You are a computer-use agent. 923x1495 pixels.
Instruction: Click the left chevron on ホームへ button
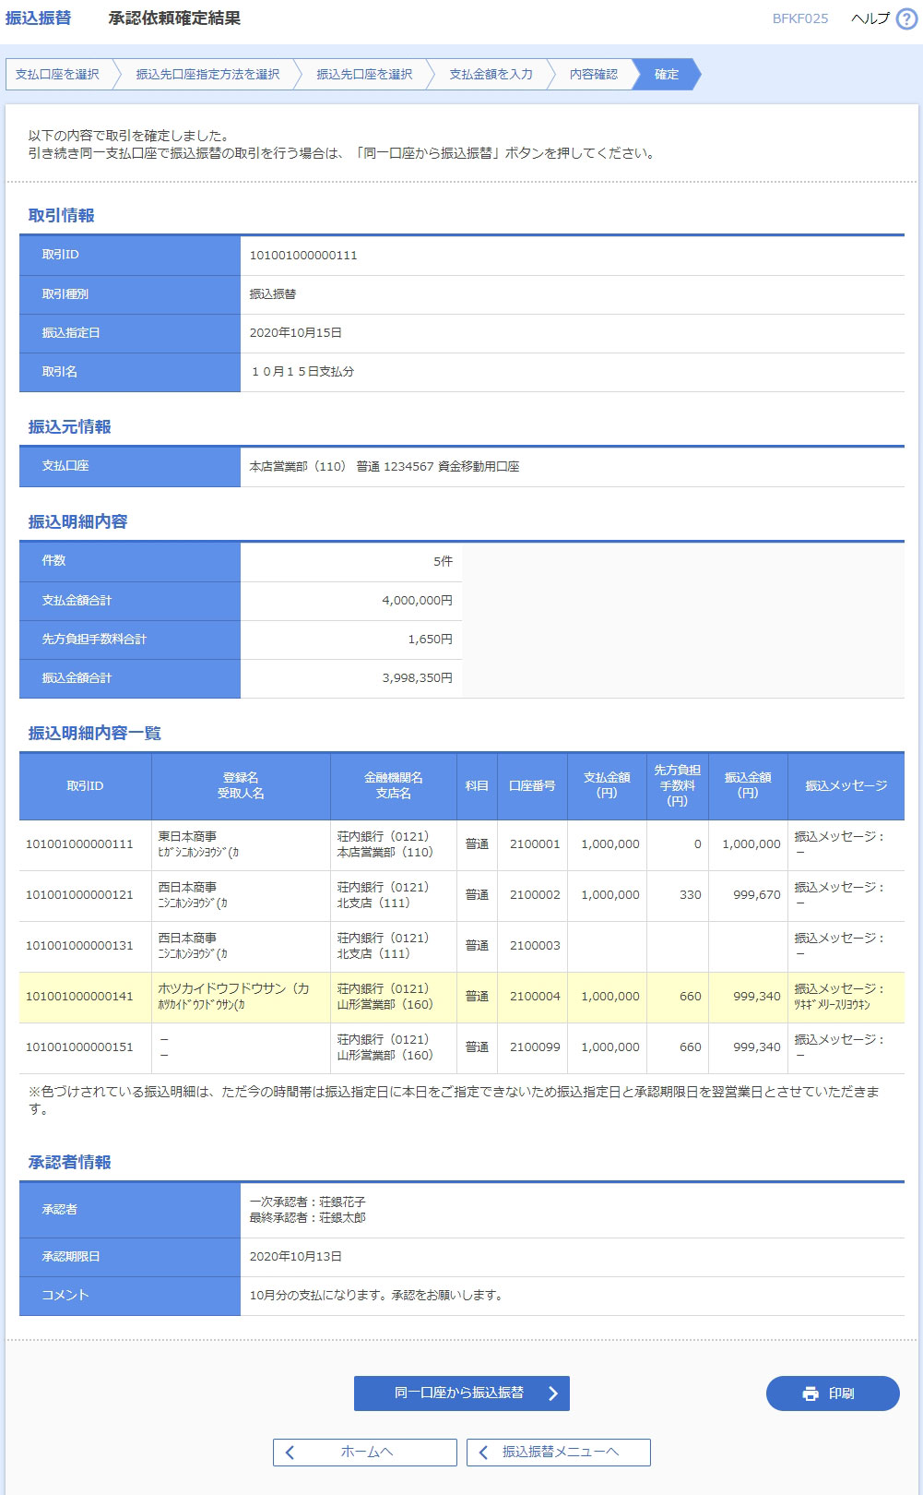coord(290,1453)
